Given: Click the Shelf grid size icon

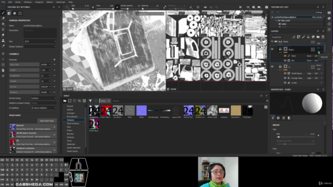Looking at the screenshot, I should pos(266,107).
